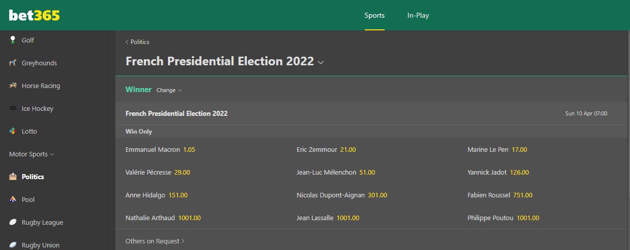Open the French Presidential Election 2022 dropdown
Viewport: 630px width, 250px height.
coord(225,62)
